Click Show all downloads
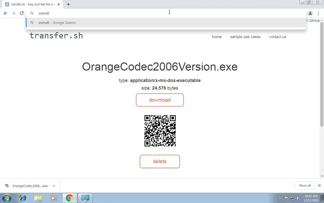 pyautogui.click(x=305, y=185)
